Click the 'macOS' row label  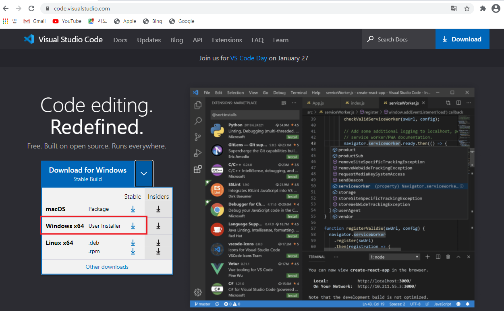(x=56, y=209)
